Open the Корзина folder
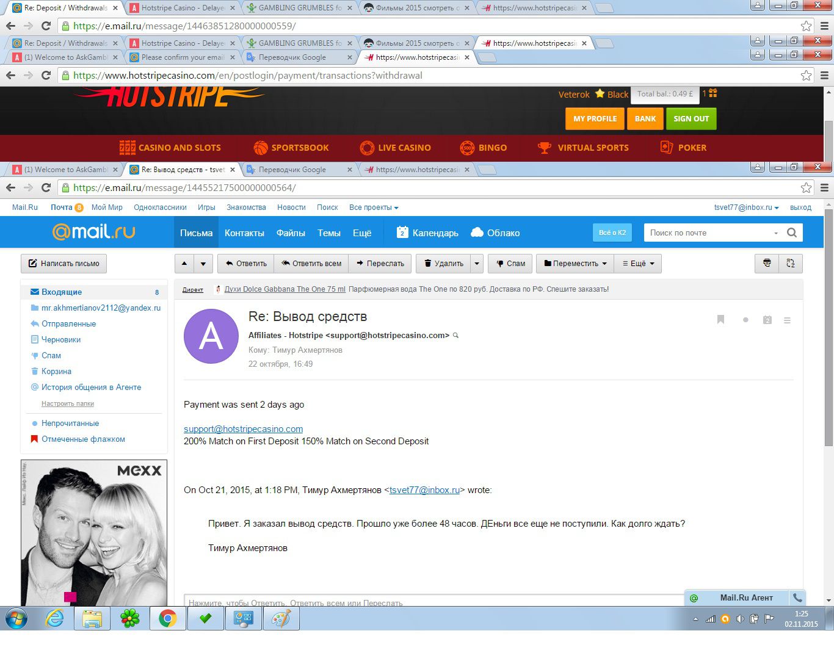The height and width of the screenshot is (664, 834). pos(56,371)
